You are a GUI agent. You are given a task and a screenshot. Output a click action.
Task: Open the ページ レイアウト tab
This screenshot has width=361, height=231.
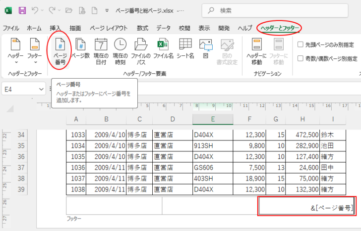[109, 28]
